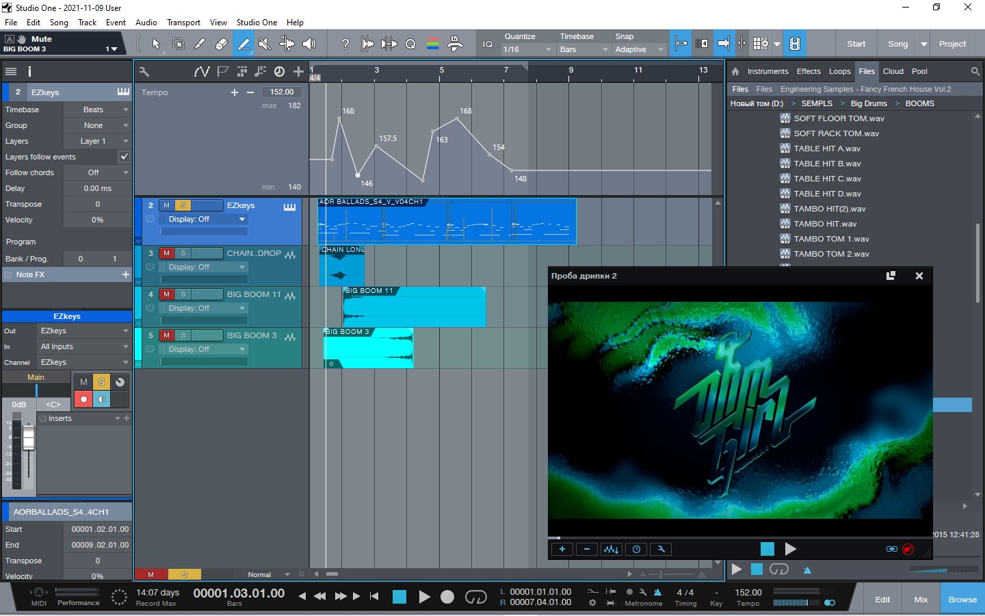This screenshot has width=985, height=616.
Task: Open the Macros color bars icon
Action: [x=433, y=44]
